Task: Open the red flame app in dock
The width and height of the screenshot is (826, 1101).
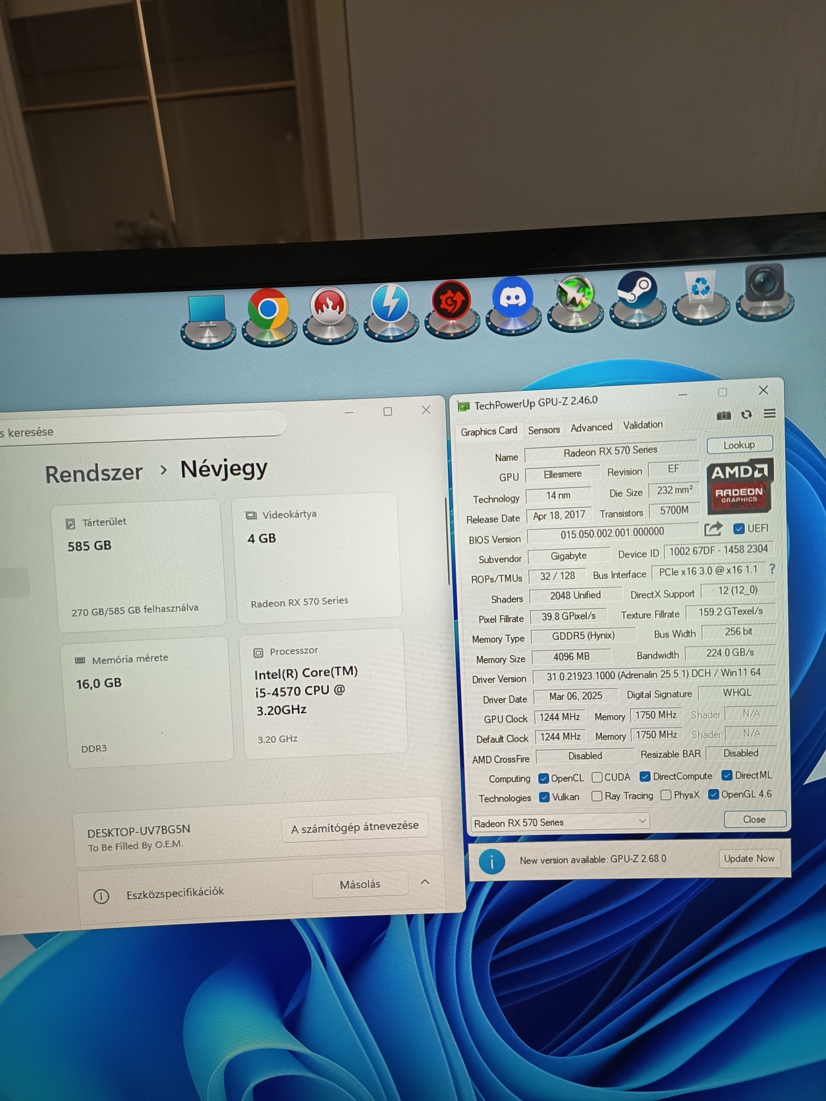Action: 329,314
